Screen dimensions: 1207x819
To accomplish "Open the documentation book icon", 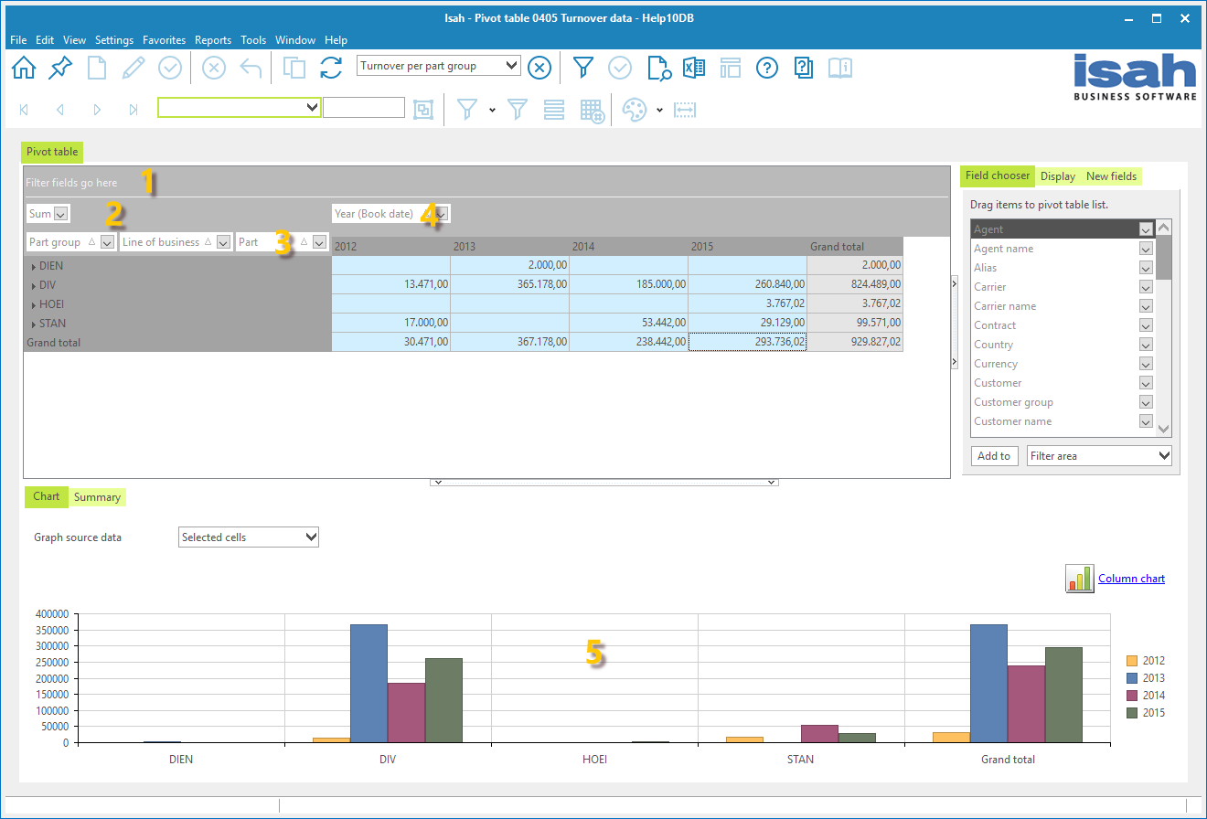I will (840, 67).
